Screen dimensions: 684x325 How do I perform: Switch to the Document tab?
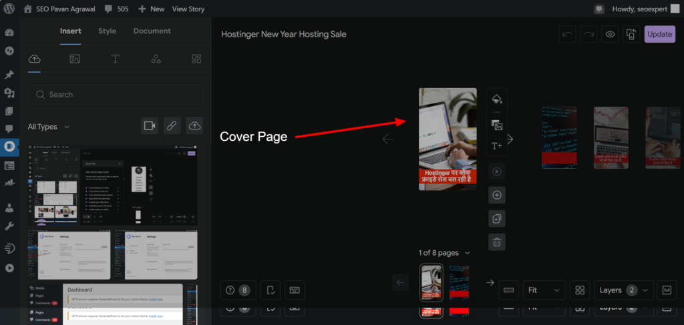tap(152, 31)
